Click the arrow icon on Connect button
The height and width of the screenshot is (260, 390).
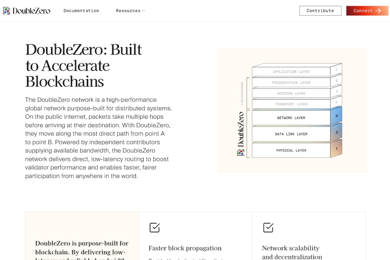pos(378,11)
